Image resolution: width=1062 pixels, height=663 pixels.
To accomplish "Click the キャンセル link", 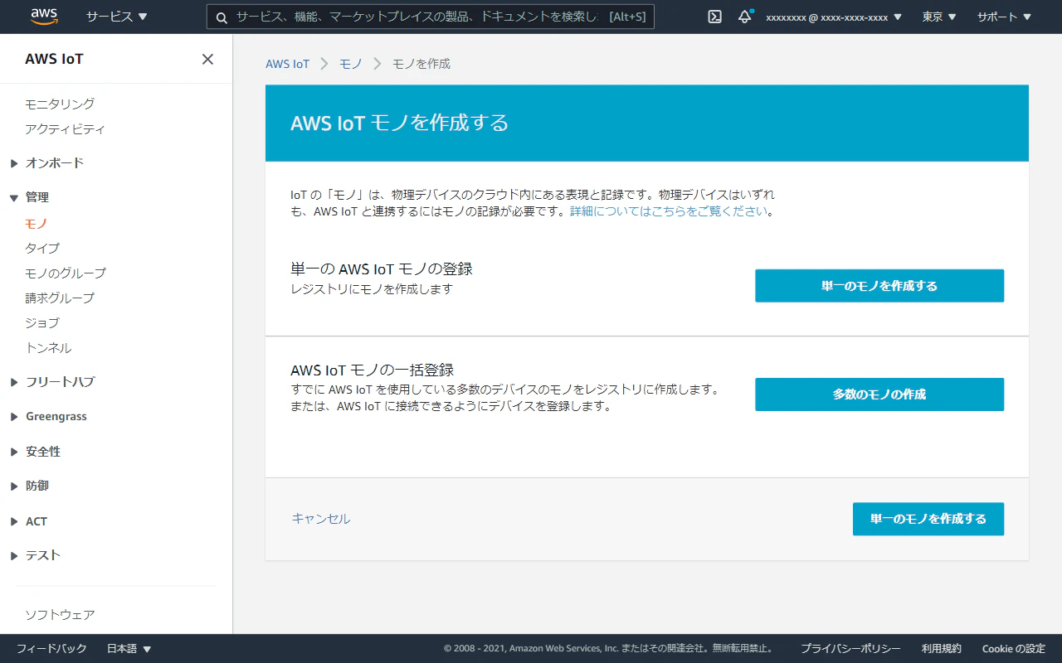I will [320, 519].
